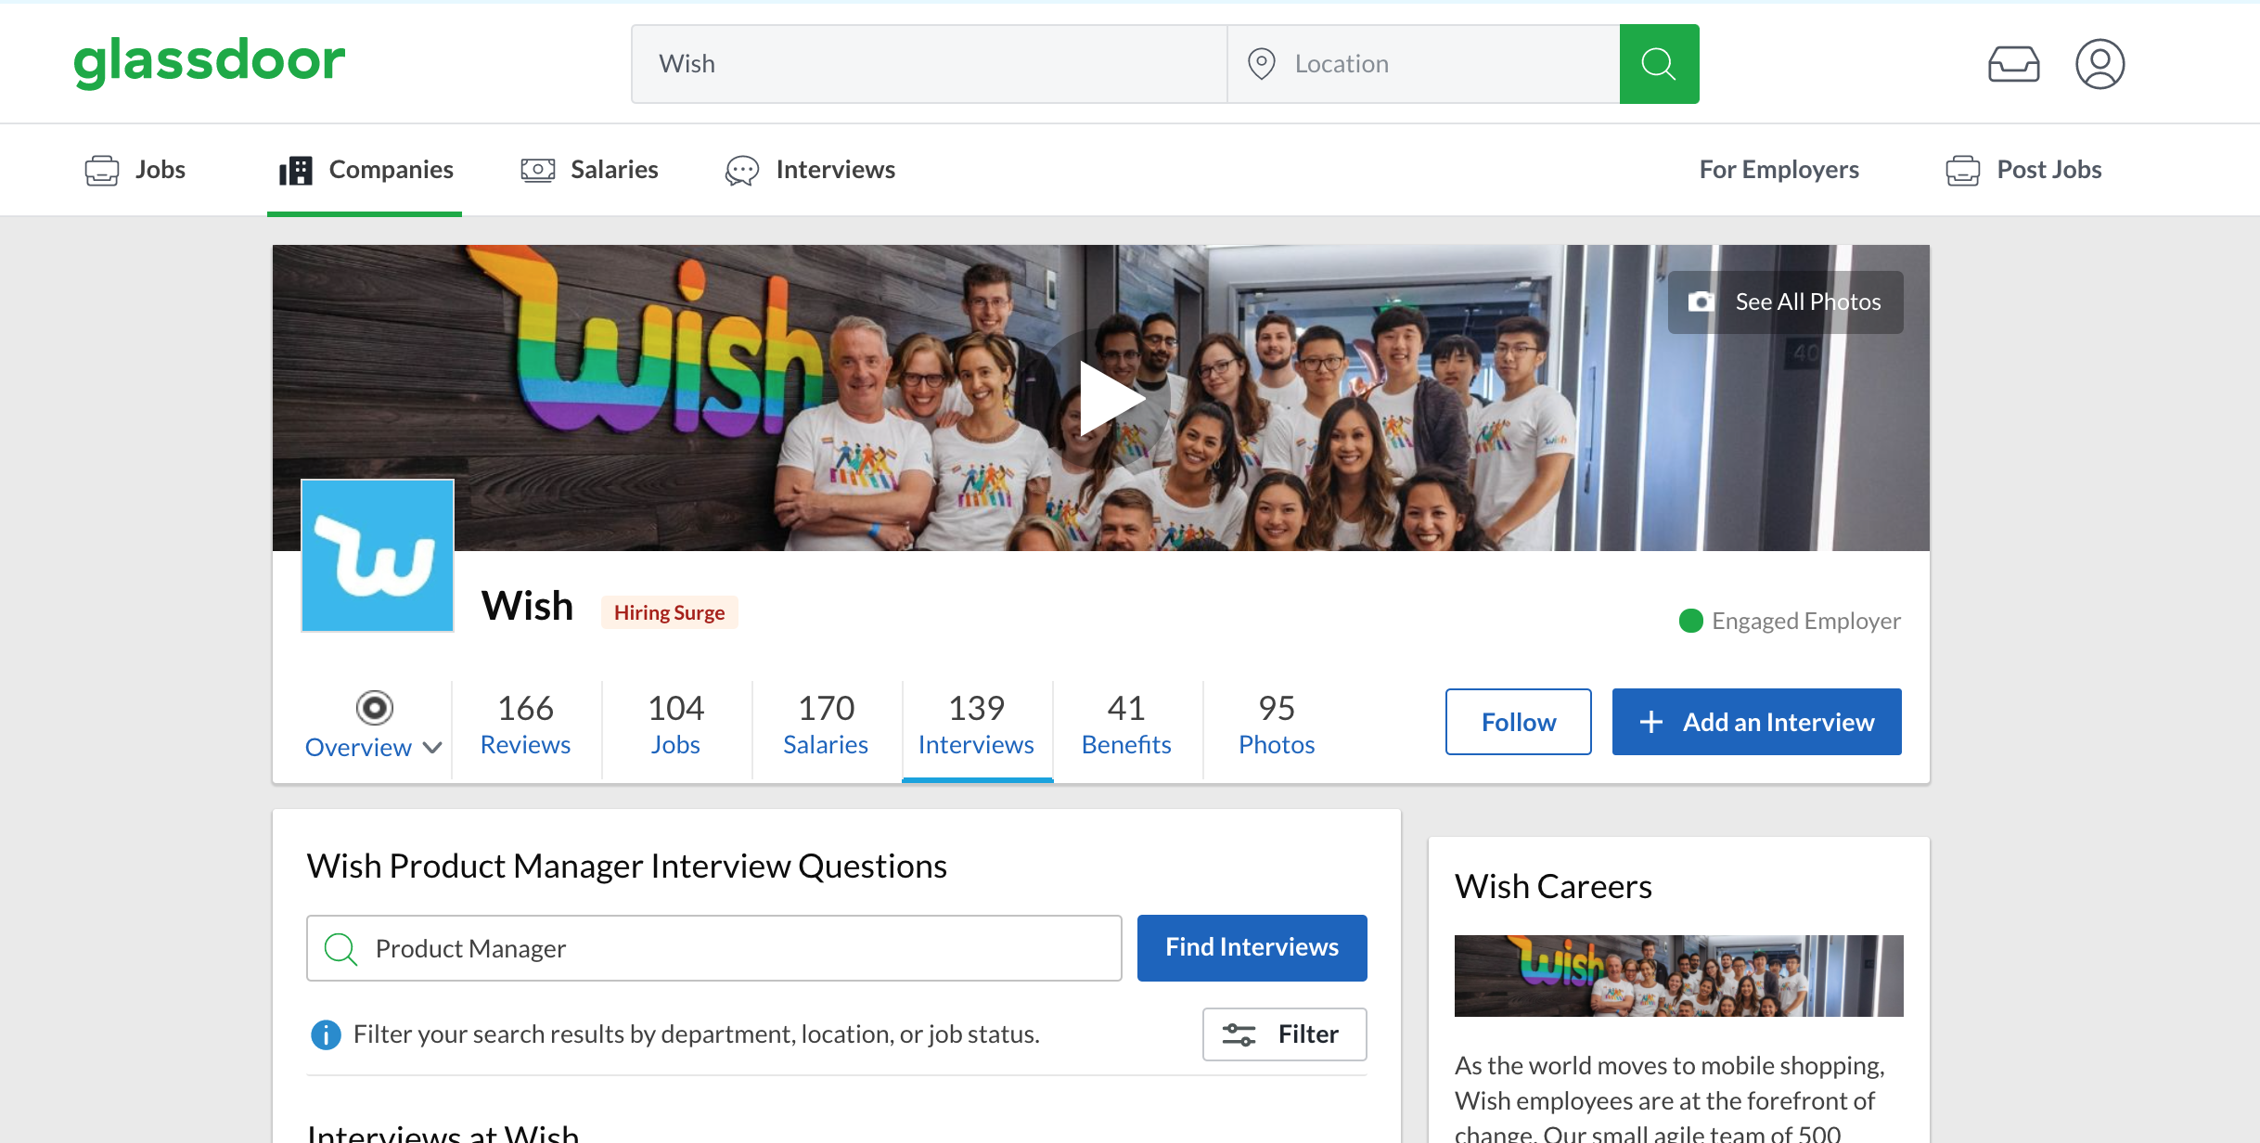Open the Jobs navigation tab

pyautogui.click(x=135, y=170)
